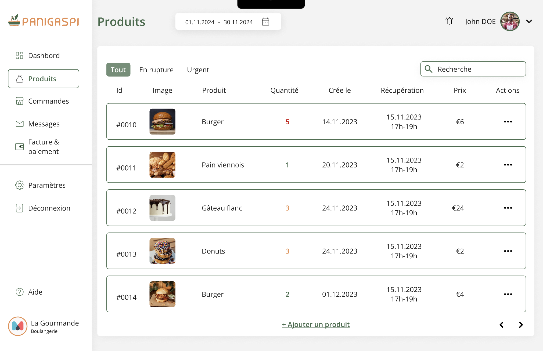Open Messages via the envelope icon

pyautogui.click(x=19, y=124)
